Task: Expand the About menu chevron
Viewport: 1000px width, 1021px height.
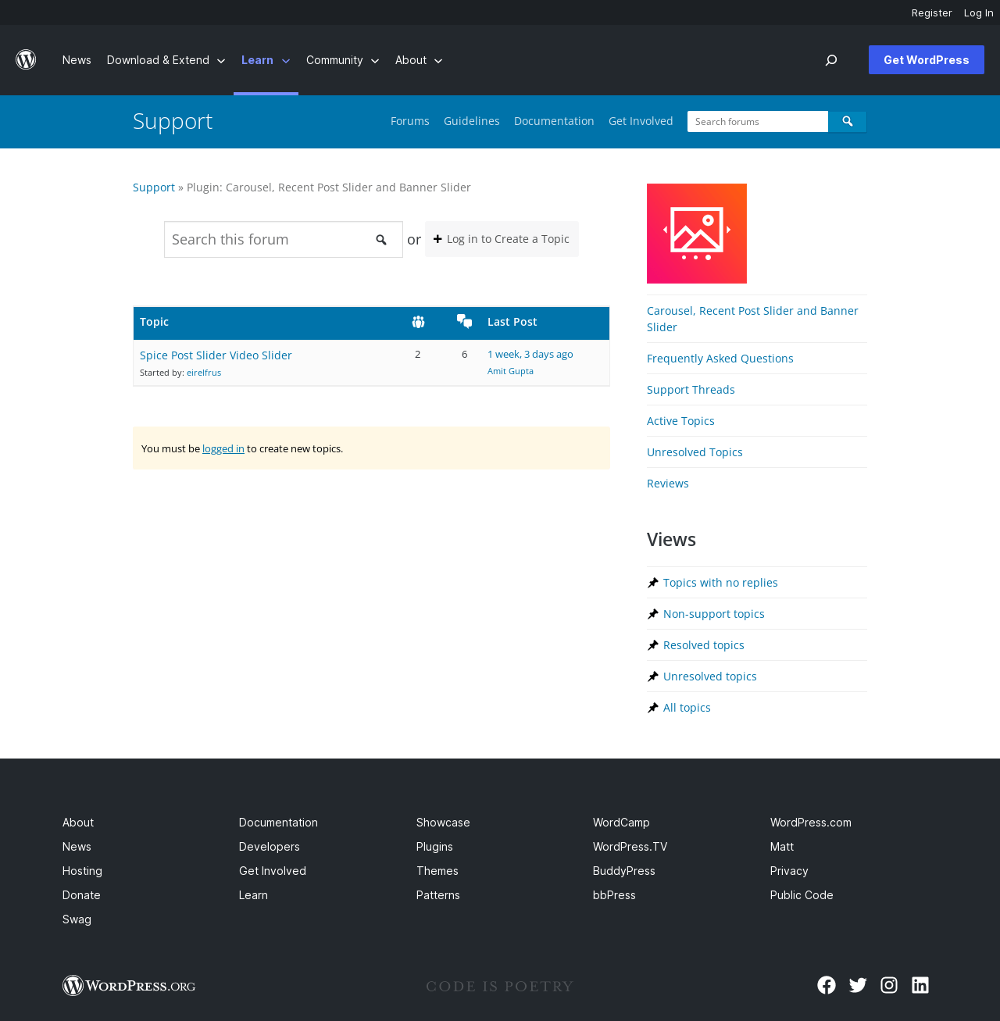Action: click(438, 61)
